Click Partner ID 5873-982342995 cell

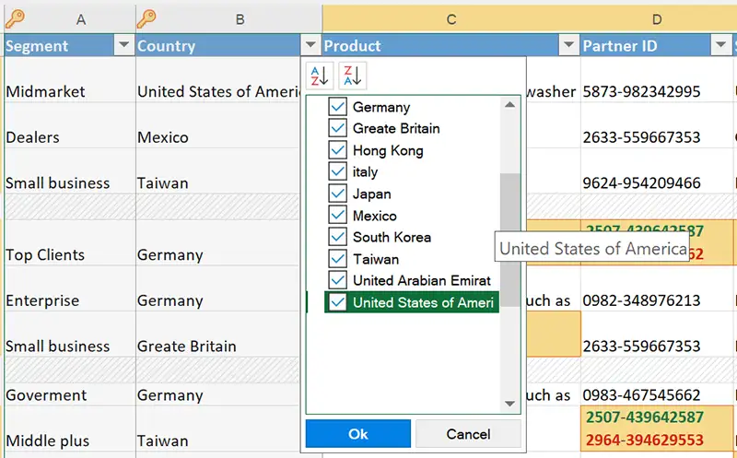pos(657,80)
